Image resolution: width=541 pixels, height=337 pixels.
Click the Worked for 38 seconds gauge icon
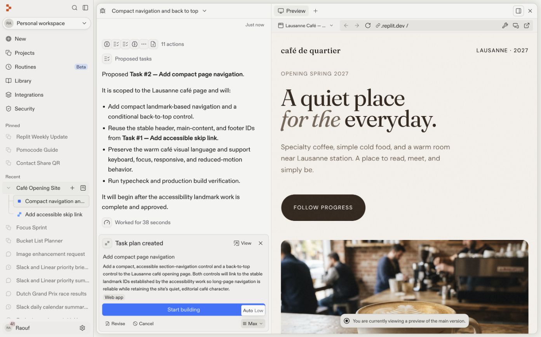(x=107, y=222)
